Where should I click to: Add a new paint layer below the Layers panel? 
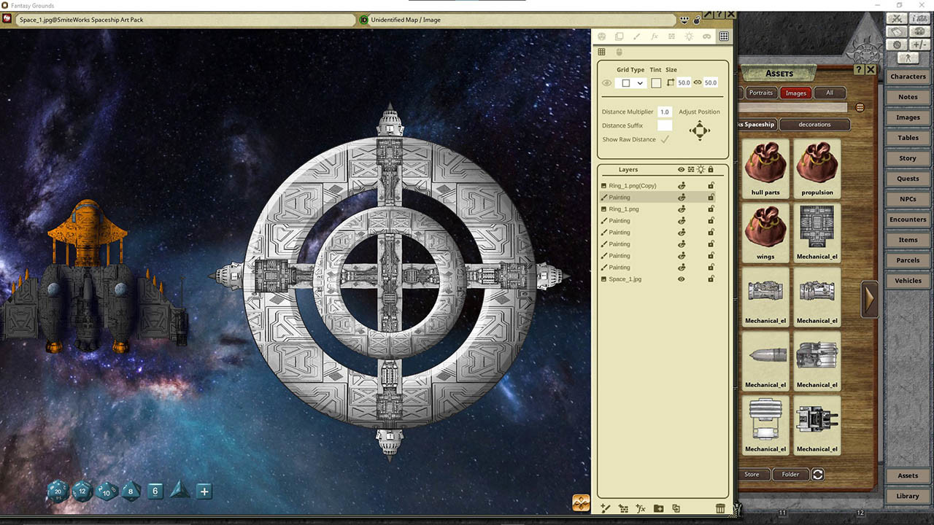point(604,508)
